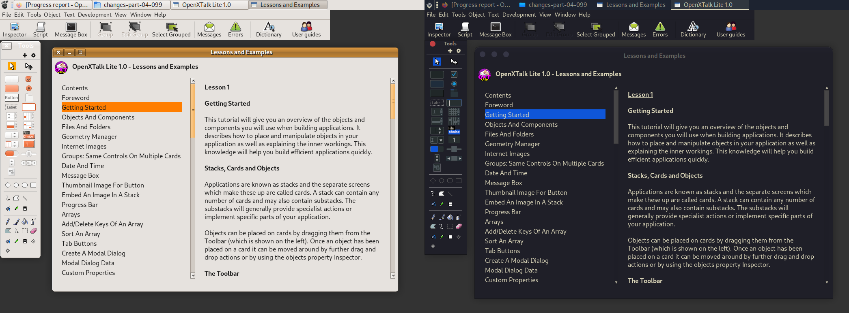Switch to Run pointer mode in dark Tools palette
The width and height of the screenshot is (849, 313).
(x=437, y=62)
